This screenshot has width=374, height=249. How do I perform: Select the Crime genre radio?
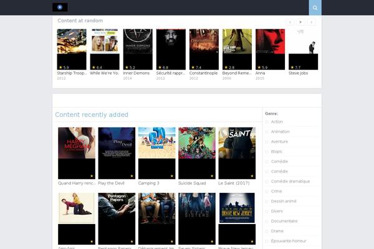point(267,192)
